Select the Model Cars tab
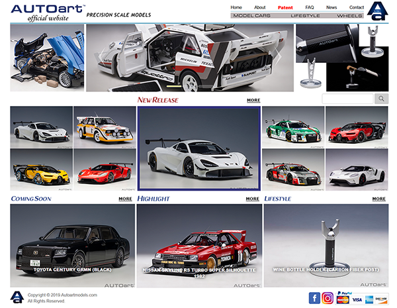Viewport: 397px width, 308px height. [x=252, y=15]
